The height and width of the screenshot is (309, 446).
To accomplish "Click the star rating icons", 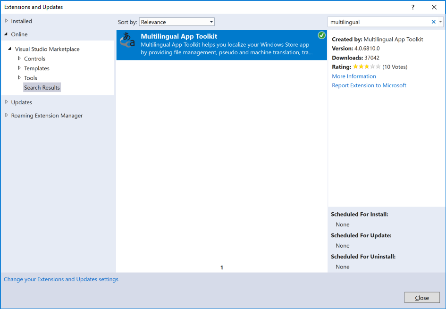I will (x=366, y=67).
